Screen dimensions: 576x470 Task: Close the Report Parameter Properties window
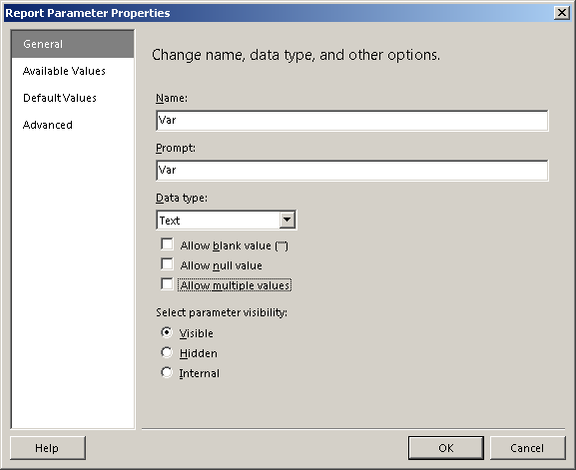[x=562, y=13]
